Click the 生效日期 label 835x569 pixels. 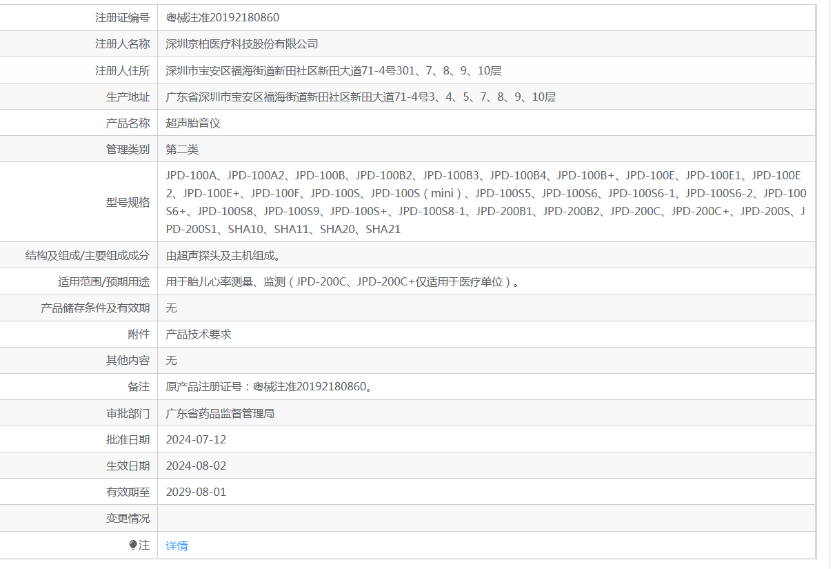coord(128,466)
